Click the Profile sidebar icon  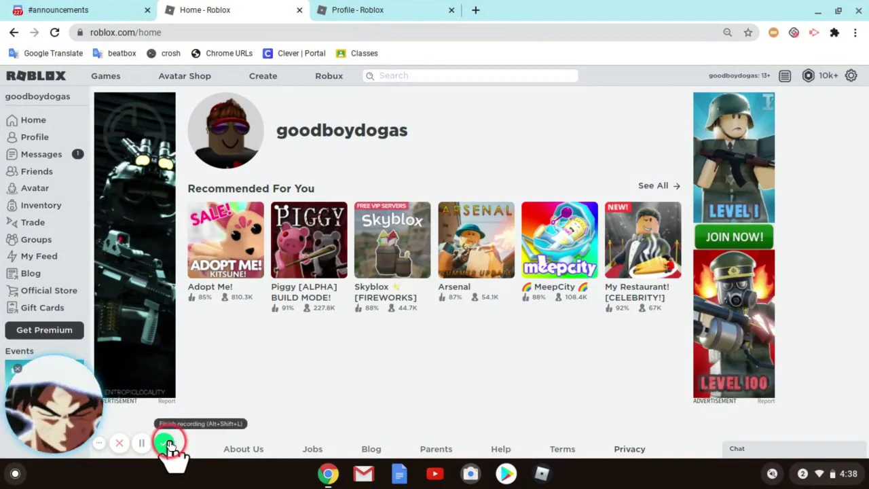click(x=12, y=137)
